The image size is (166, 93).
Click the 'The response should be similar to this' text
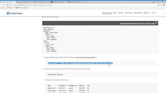tap(57, 80)
